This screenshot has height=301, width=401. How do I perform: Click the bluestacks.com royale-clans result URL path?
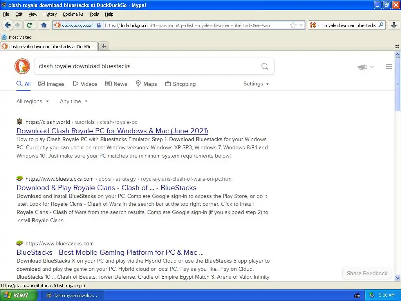click(129, 179)
